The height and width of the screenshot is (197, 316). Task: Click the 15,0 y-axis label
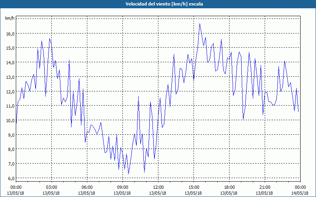point(10,48)
